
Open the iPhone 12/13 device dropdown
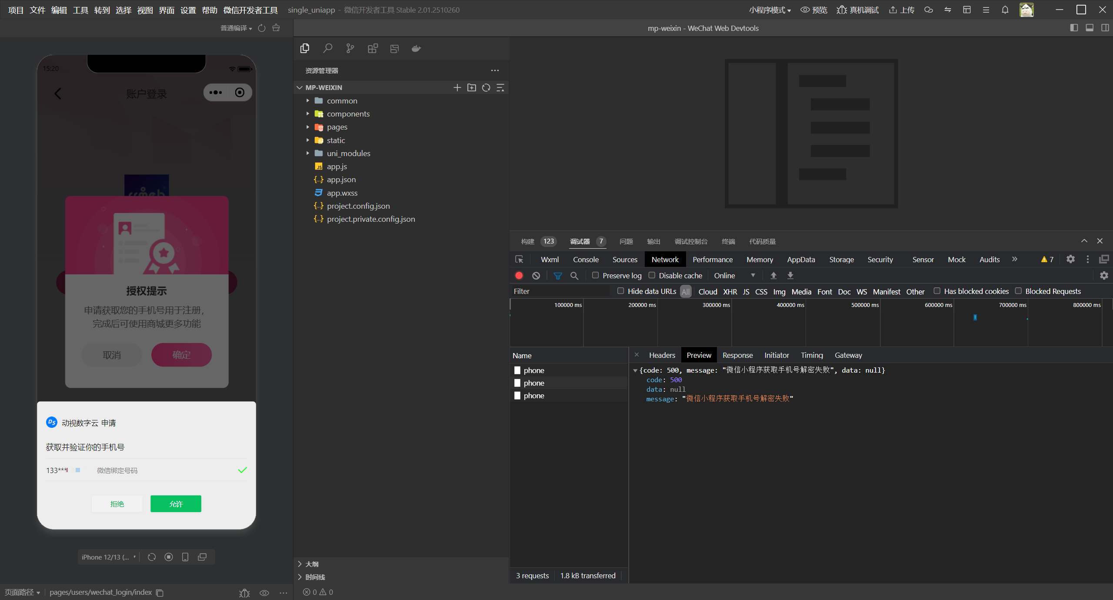[x=109, y=557]
